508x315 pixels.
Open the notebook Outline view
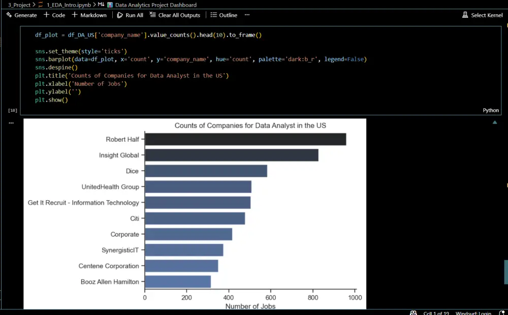pyautogui.click(x=224, y=15)
